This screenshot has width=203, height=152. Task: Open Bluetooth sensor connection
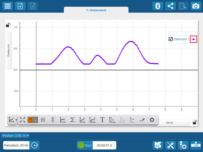[x=157, y=6]
